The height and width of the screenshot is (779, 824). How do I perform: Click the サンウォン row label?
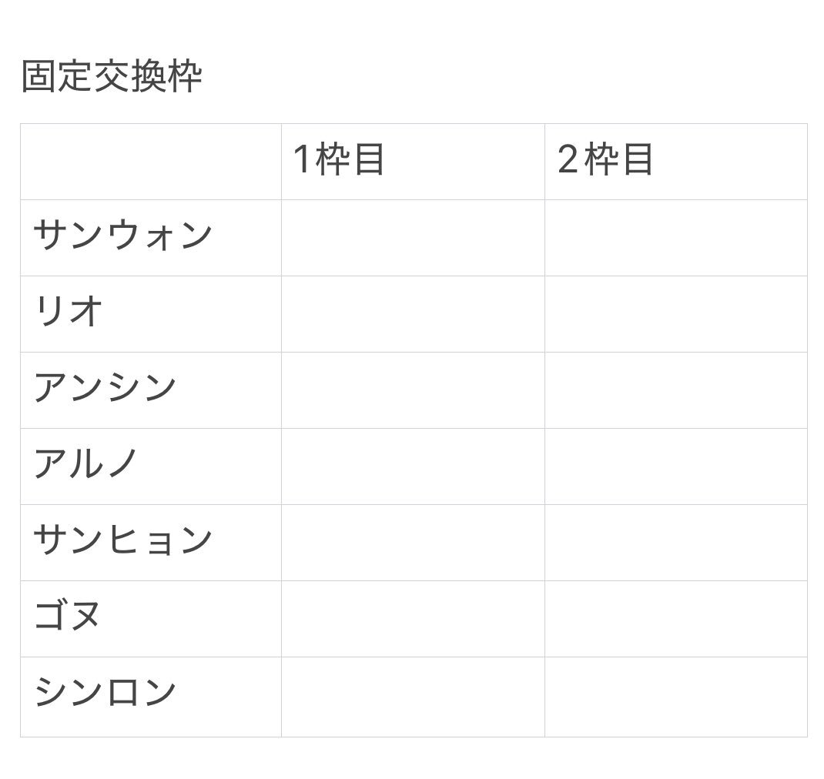(123, 236)
